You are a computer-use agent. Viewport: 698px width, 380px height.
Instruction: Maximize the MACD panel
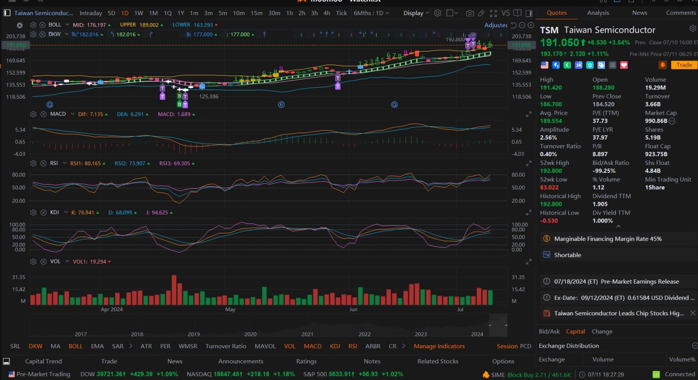(x=529, y=114)
